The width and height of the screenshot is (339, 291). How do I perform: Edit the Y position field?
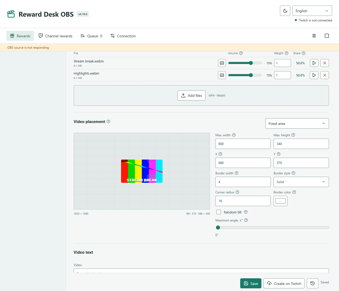pos(301,163)
